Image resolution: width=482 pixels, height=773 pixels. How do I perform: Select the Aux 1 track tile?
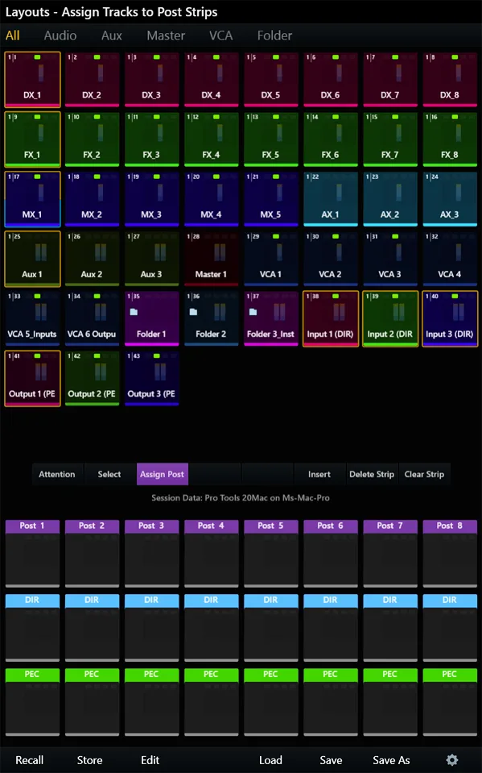tap(32, 258)
